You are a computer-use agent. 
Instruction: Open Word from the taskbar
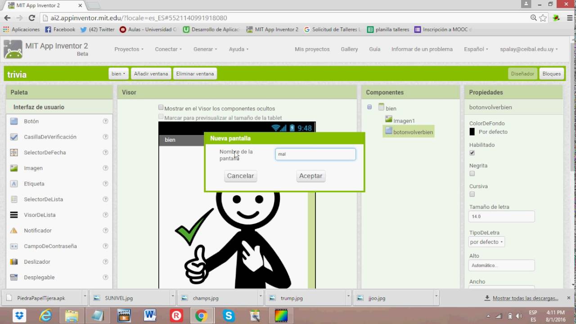[x=150, y=315]
